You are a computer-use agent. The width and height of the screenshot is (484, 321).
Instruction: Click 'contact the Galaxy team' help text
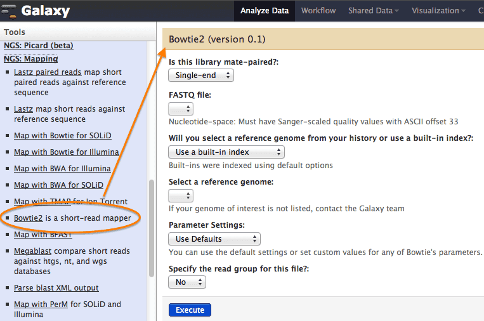tap(360, 209)
